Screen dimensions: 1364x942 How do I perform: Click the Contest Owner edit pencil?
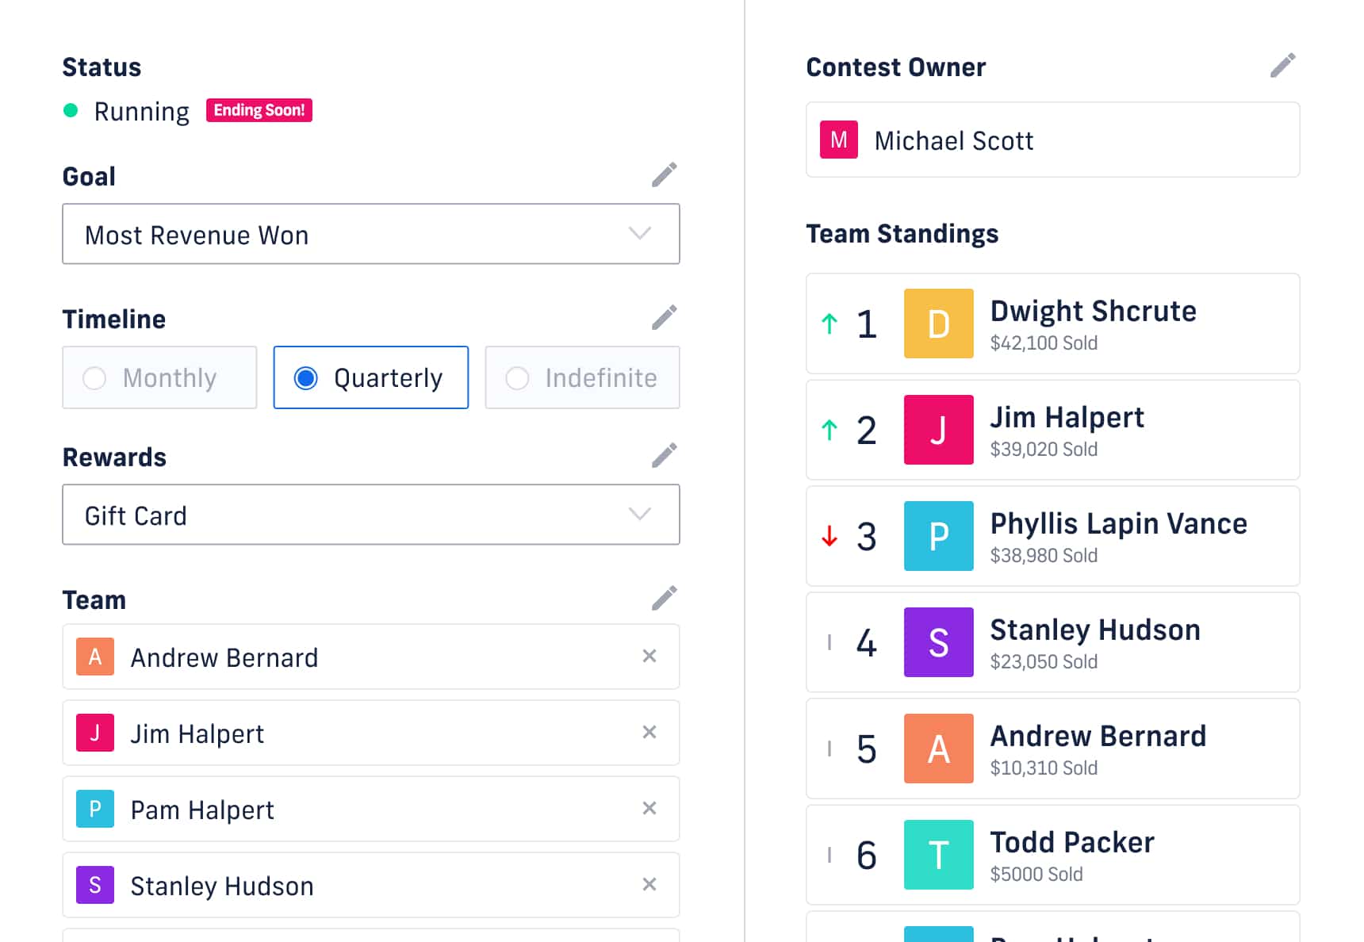click(1282, 66)
